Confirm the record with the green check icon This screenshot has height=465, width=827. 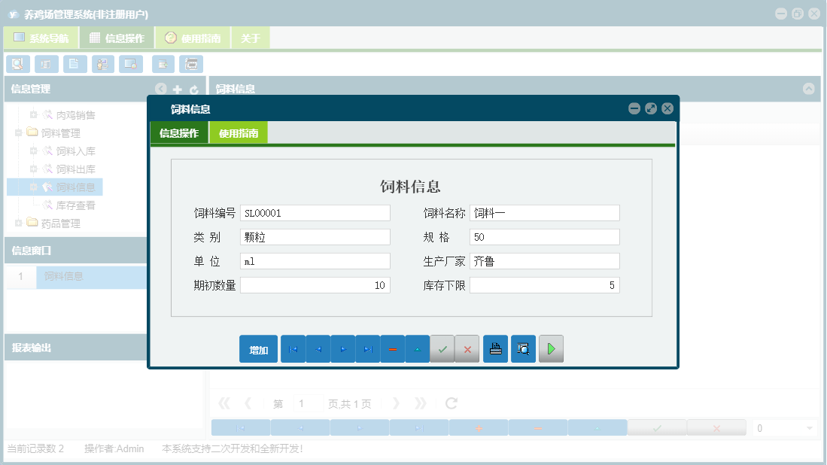[x=442, y=348]
